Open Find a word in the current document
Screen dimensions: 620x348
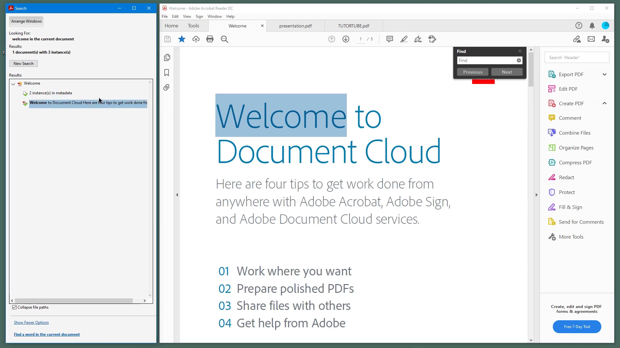point(47,334)
